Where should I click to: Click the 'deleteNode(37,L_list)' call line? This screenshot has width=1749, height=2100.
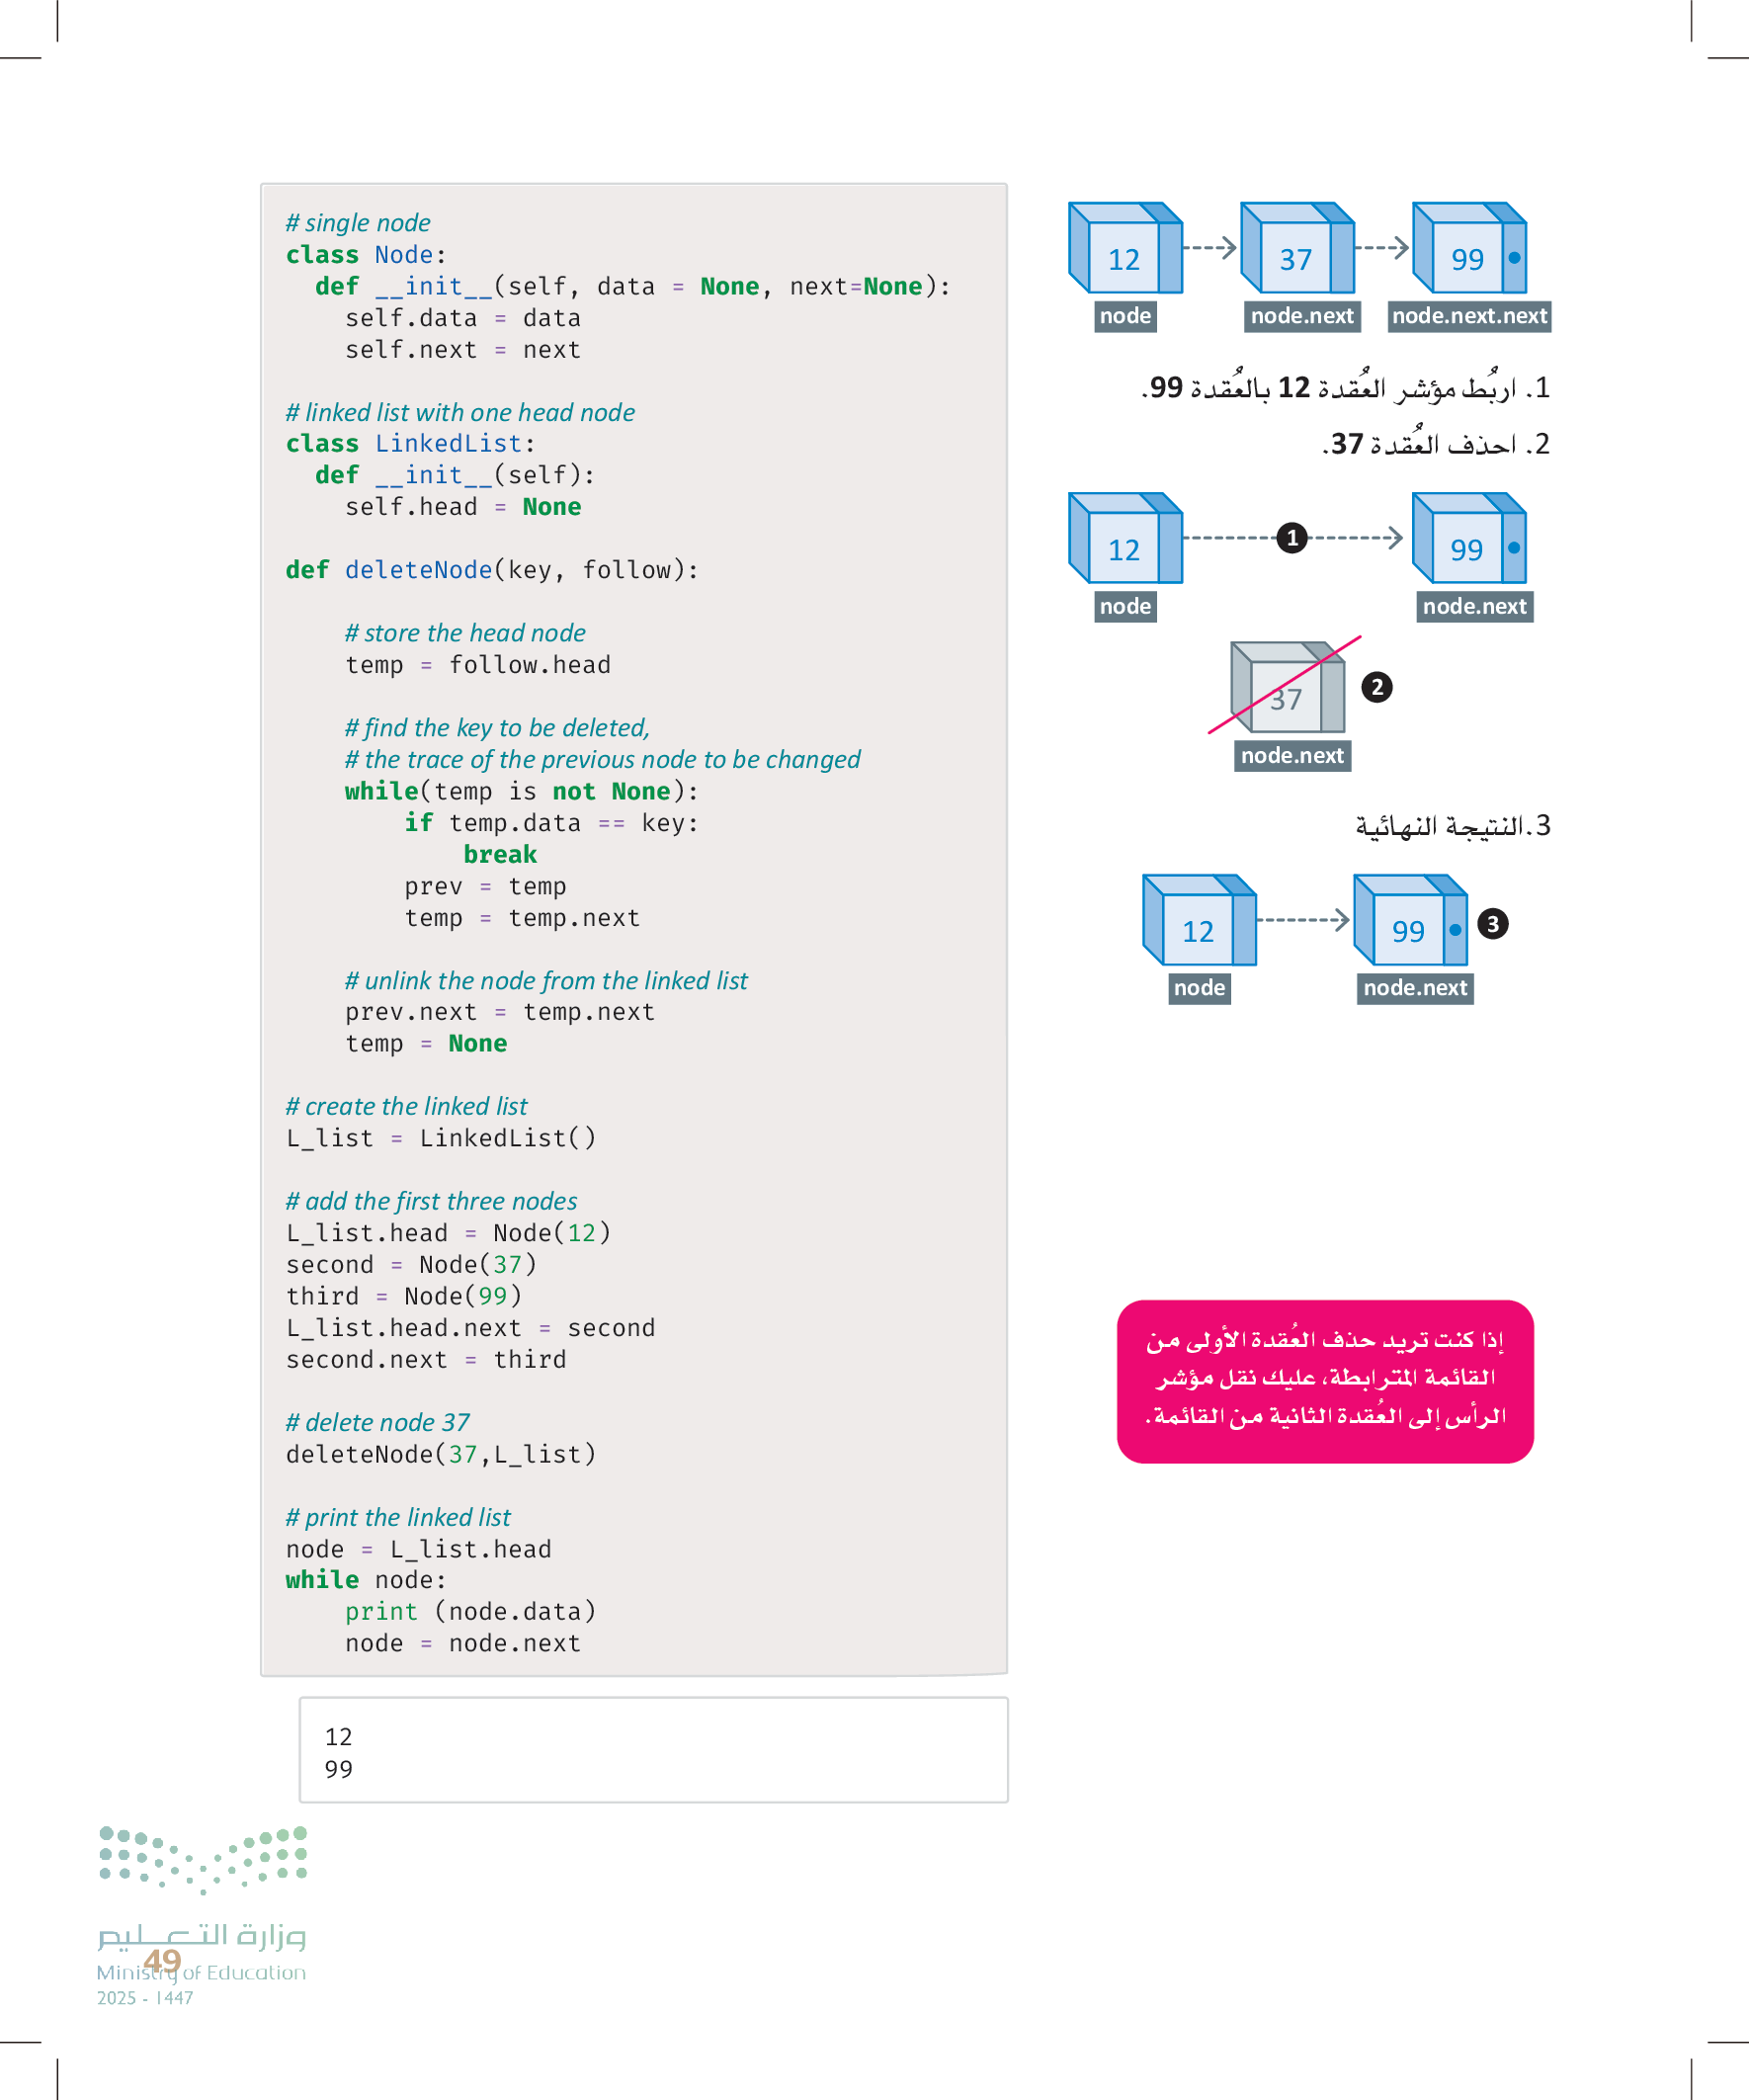[441, 1454]
